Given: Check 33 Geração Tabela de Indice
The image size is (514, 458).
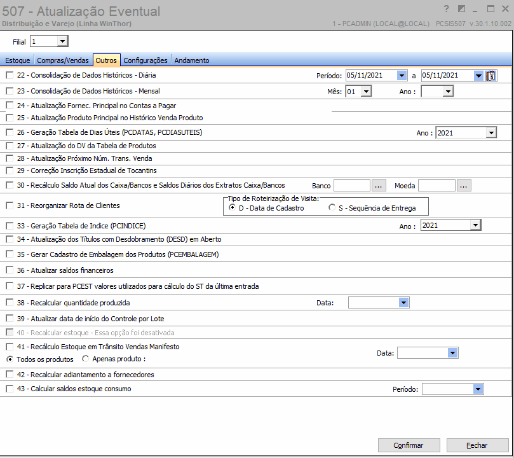Looking at the screenshot, I should tap(10, 226).
